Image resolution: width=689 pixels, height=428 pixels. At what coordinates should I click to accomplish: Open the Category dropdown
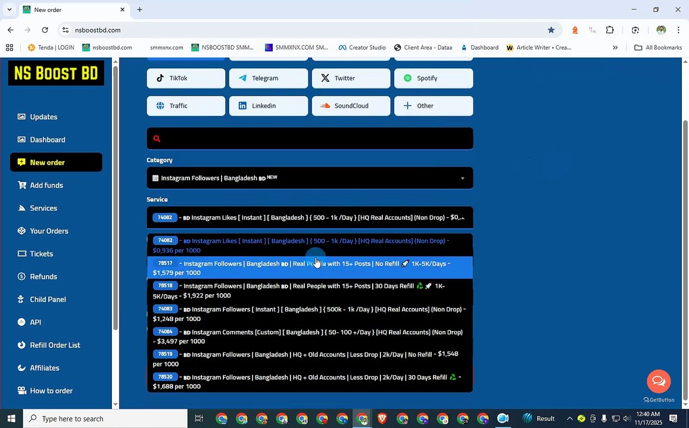click(310, 178)
